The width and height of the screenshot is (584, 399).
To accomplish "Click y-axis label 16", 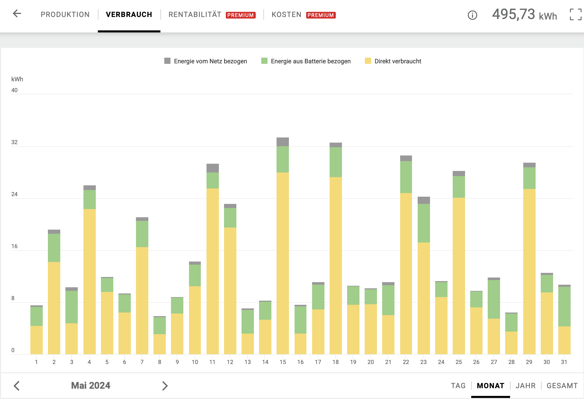I will pyautogui.click(x=14, y=246).
